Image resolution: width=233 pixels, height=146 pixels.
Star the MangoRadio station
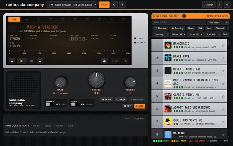coord(223,45)
